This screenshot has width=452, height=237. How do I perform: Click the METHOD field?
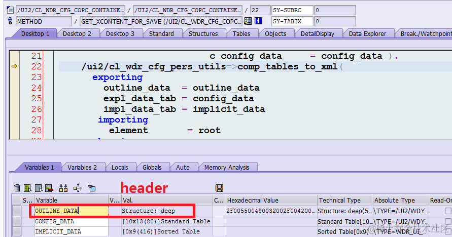pyautogui.click(x=44, y=22)
